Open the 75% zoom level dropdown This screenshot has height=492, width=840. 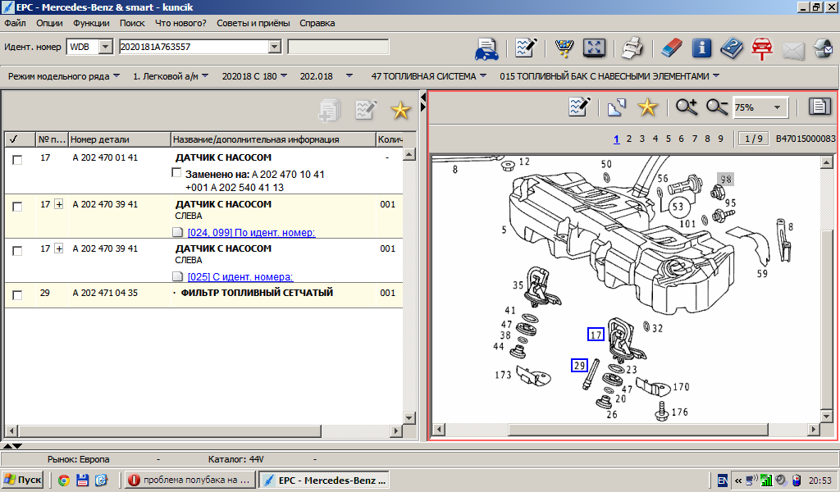(x=777, y=107)
